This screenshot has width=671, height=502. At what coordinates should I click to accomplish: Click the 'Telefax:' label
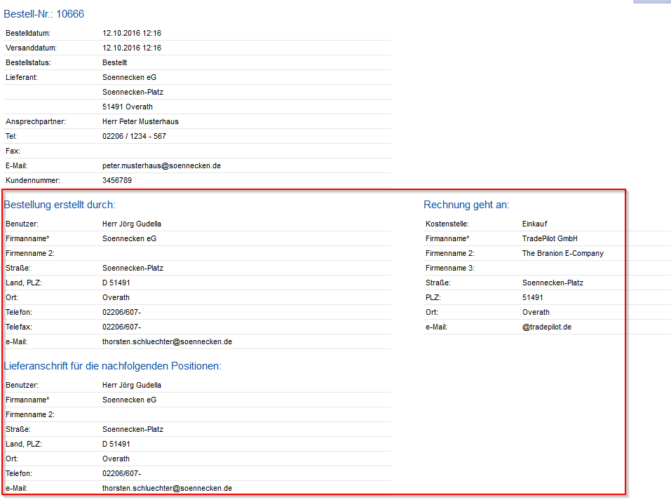point(19,327)
